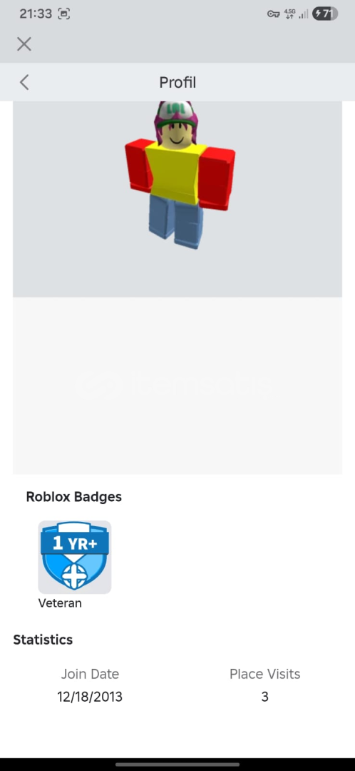Tap the Join Date label
The height and width of the screenshot is (771, 355).
pyautogui.click(x=90, y=674)
